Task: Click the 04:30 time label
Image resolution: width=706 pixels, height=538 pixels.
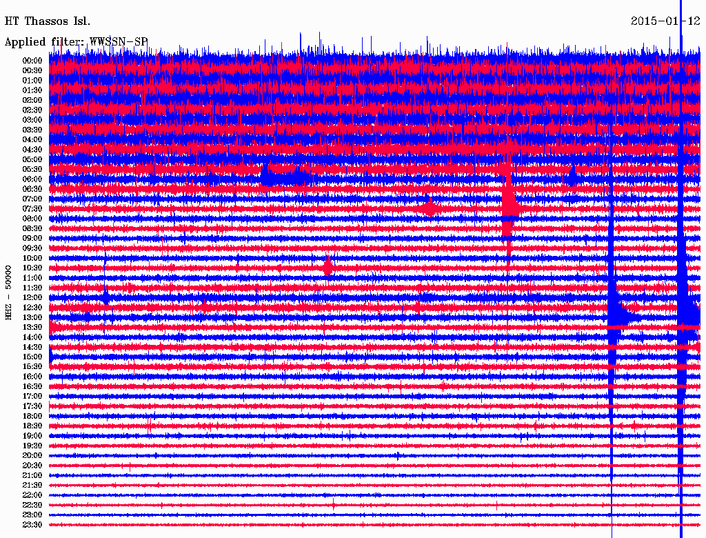Action: coord(32,150)
